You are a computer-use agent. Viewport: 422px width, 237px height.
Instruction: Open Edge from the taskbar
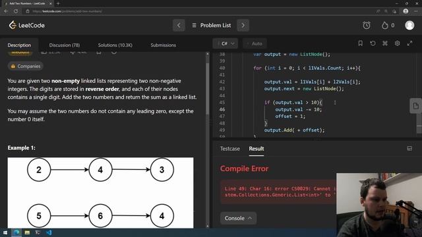click(x=16, y=232)
